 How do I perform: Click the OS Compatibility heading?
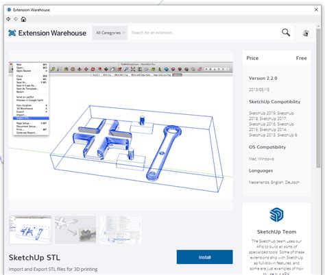point(267,147)
